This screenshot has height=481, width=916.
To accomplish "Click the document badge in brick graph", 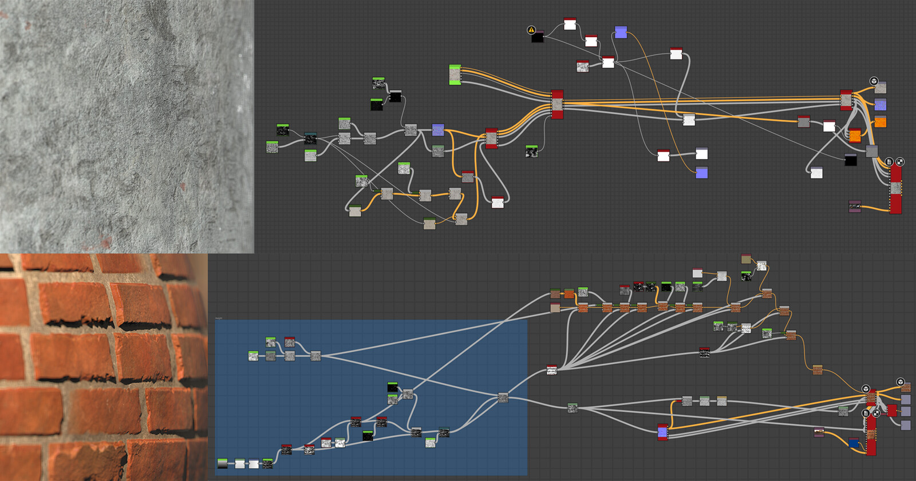I will (866, 413).
